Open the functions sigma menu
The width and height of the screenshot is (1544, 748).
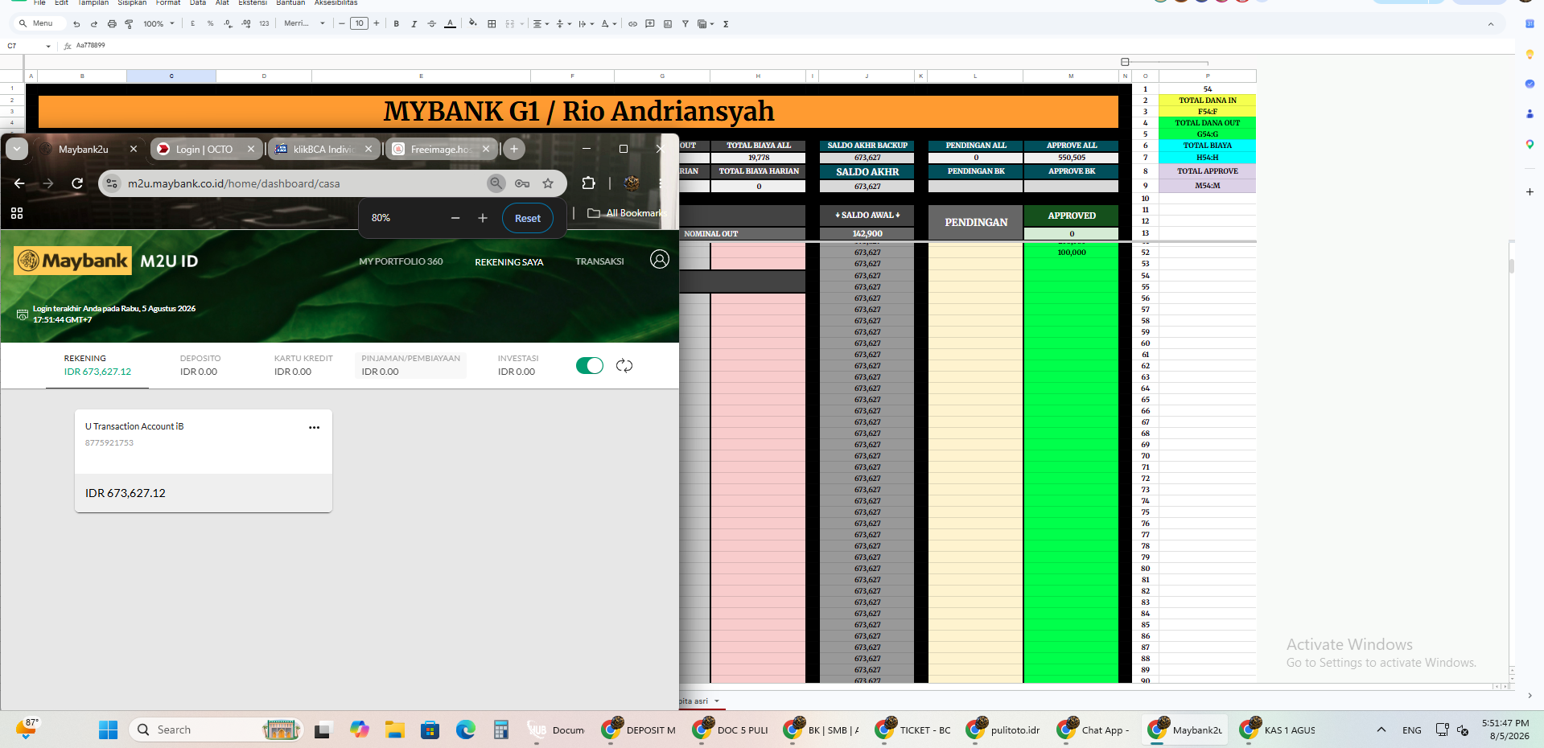point(726,24)
